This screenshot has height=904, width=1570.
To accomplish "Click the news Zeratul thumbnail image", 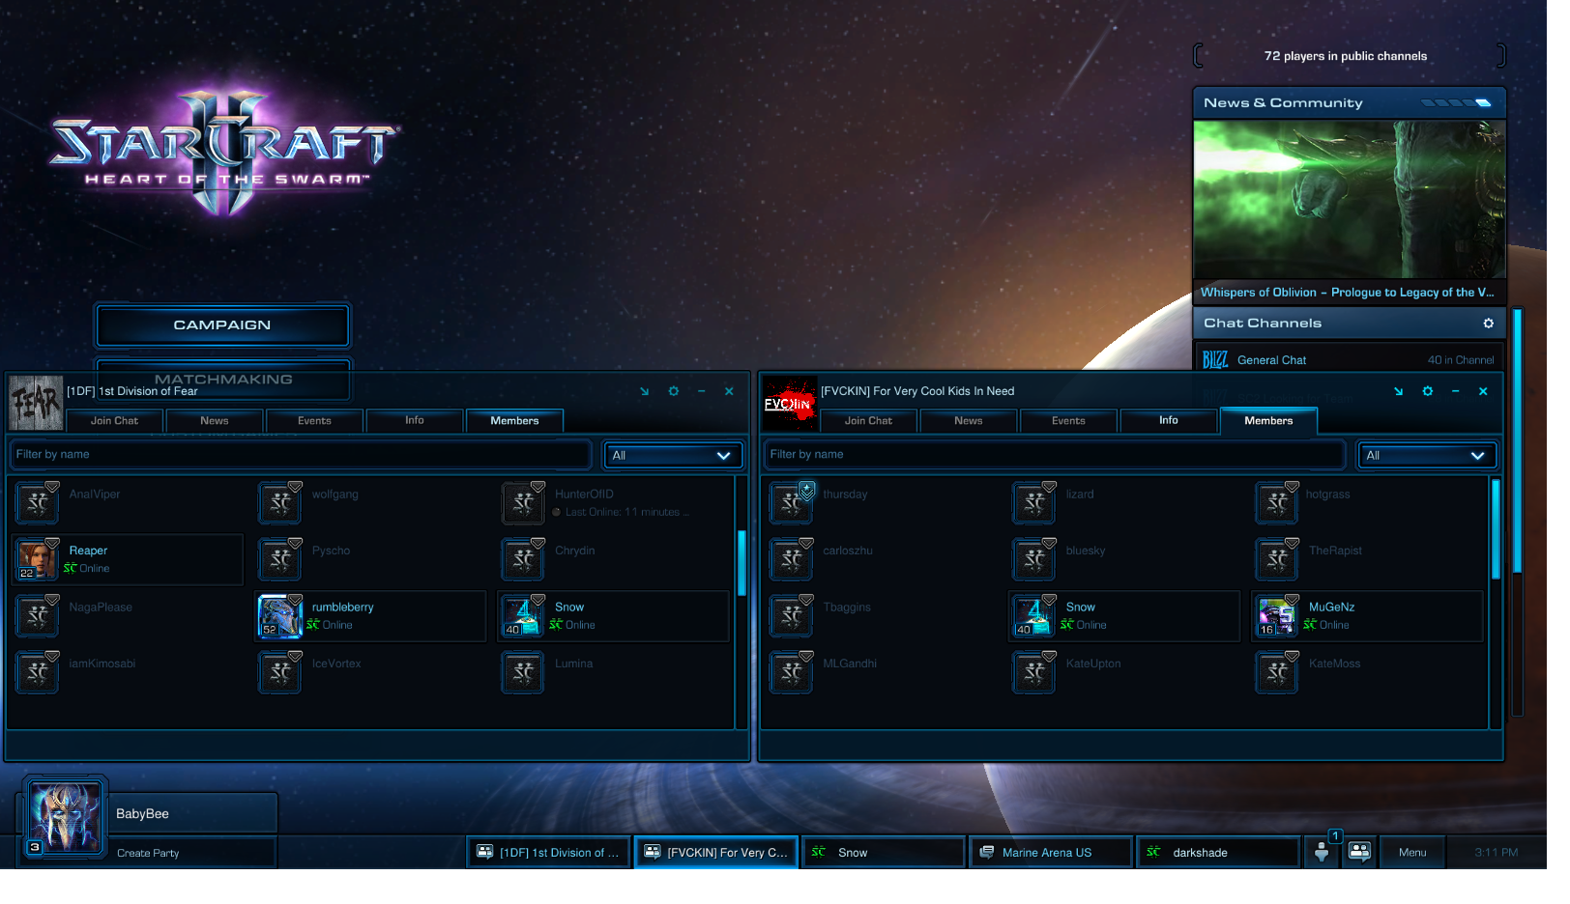I will click(x=1350, y=200).
